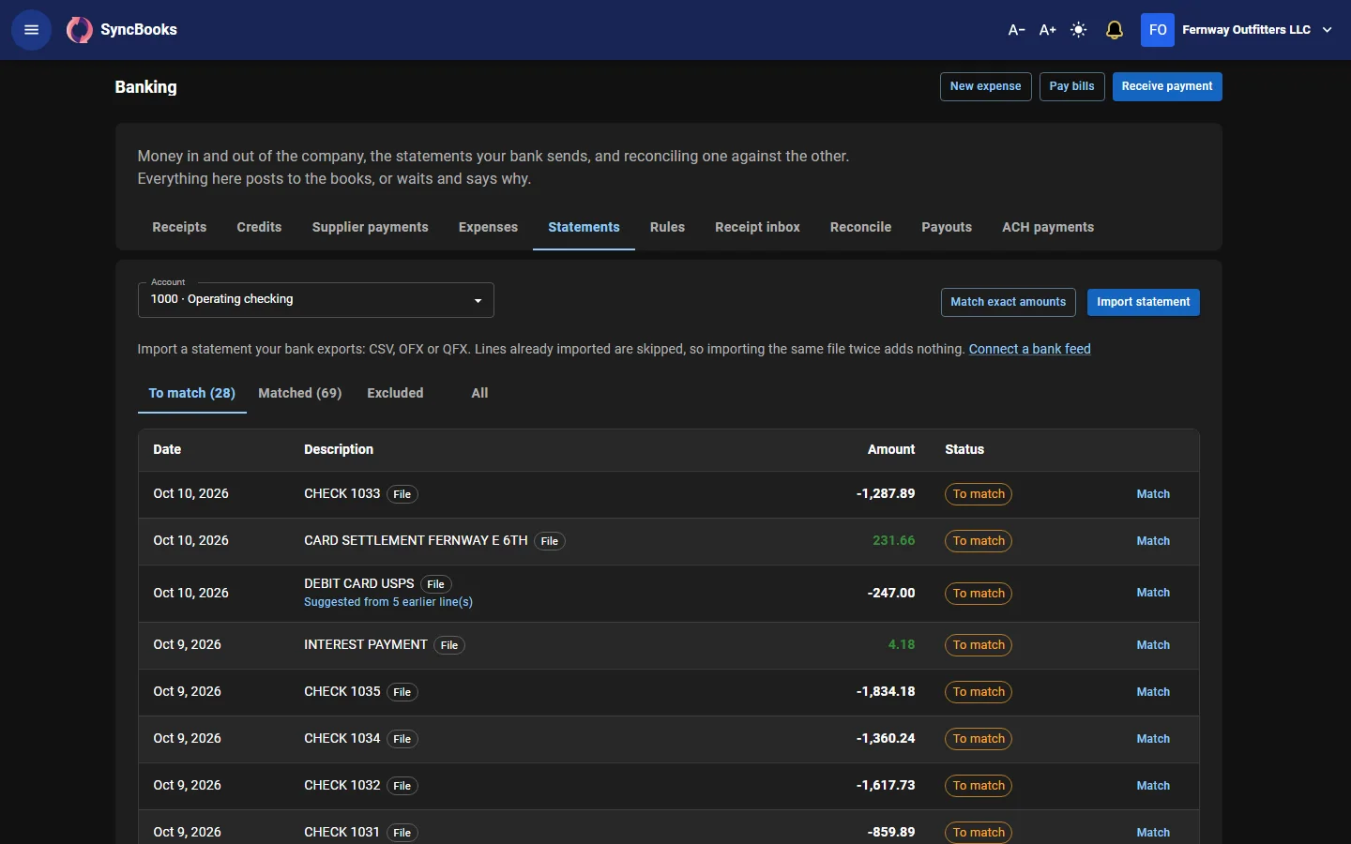
Task: Show Matched (69) statement lines
Action: pos(300,393)
